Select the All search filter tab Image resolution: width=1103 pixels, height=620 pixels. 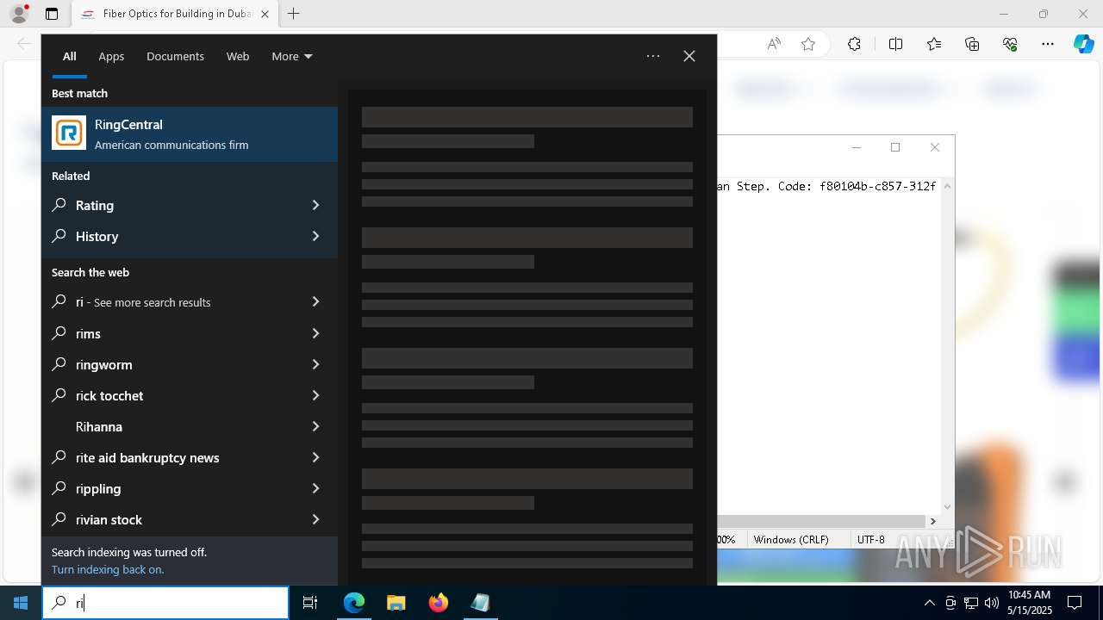coord(70,56)
